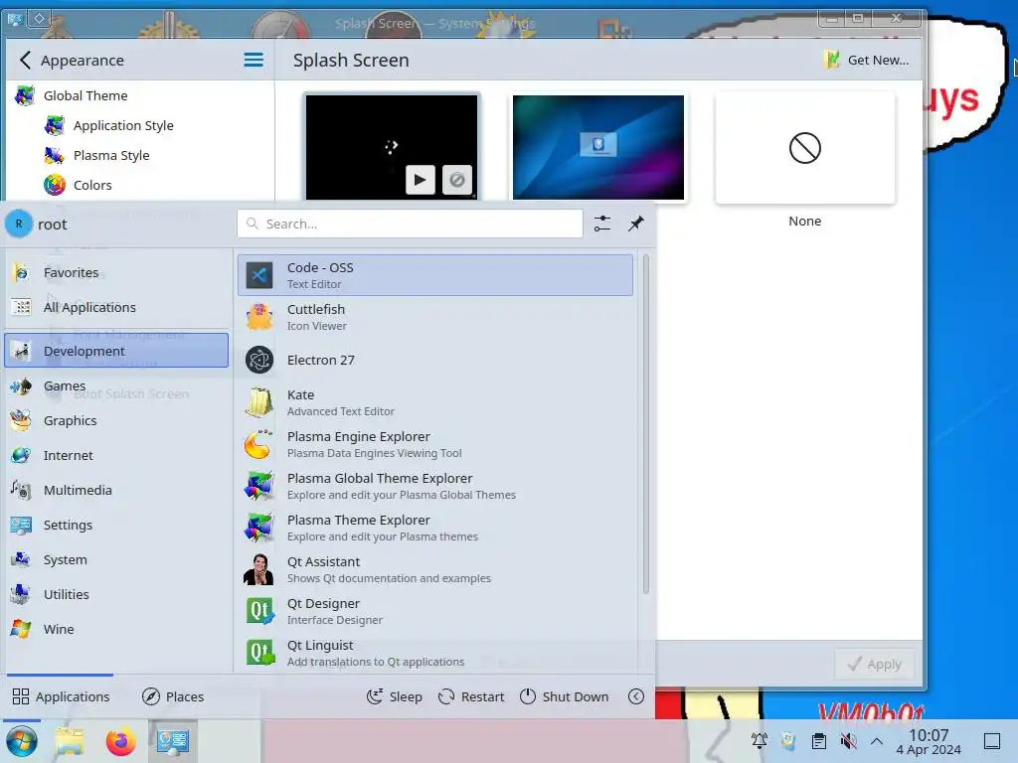
Task: Show All Applications category
Action: click(x=117, y=308)
